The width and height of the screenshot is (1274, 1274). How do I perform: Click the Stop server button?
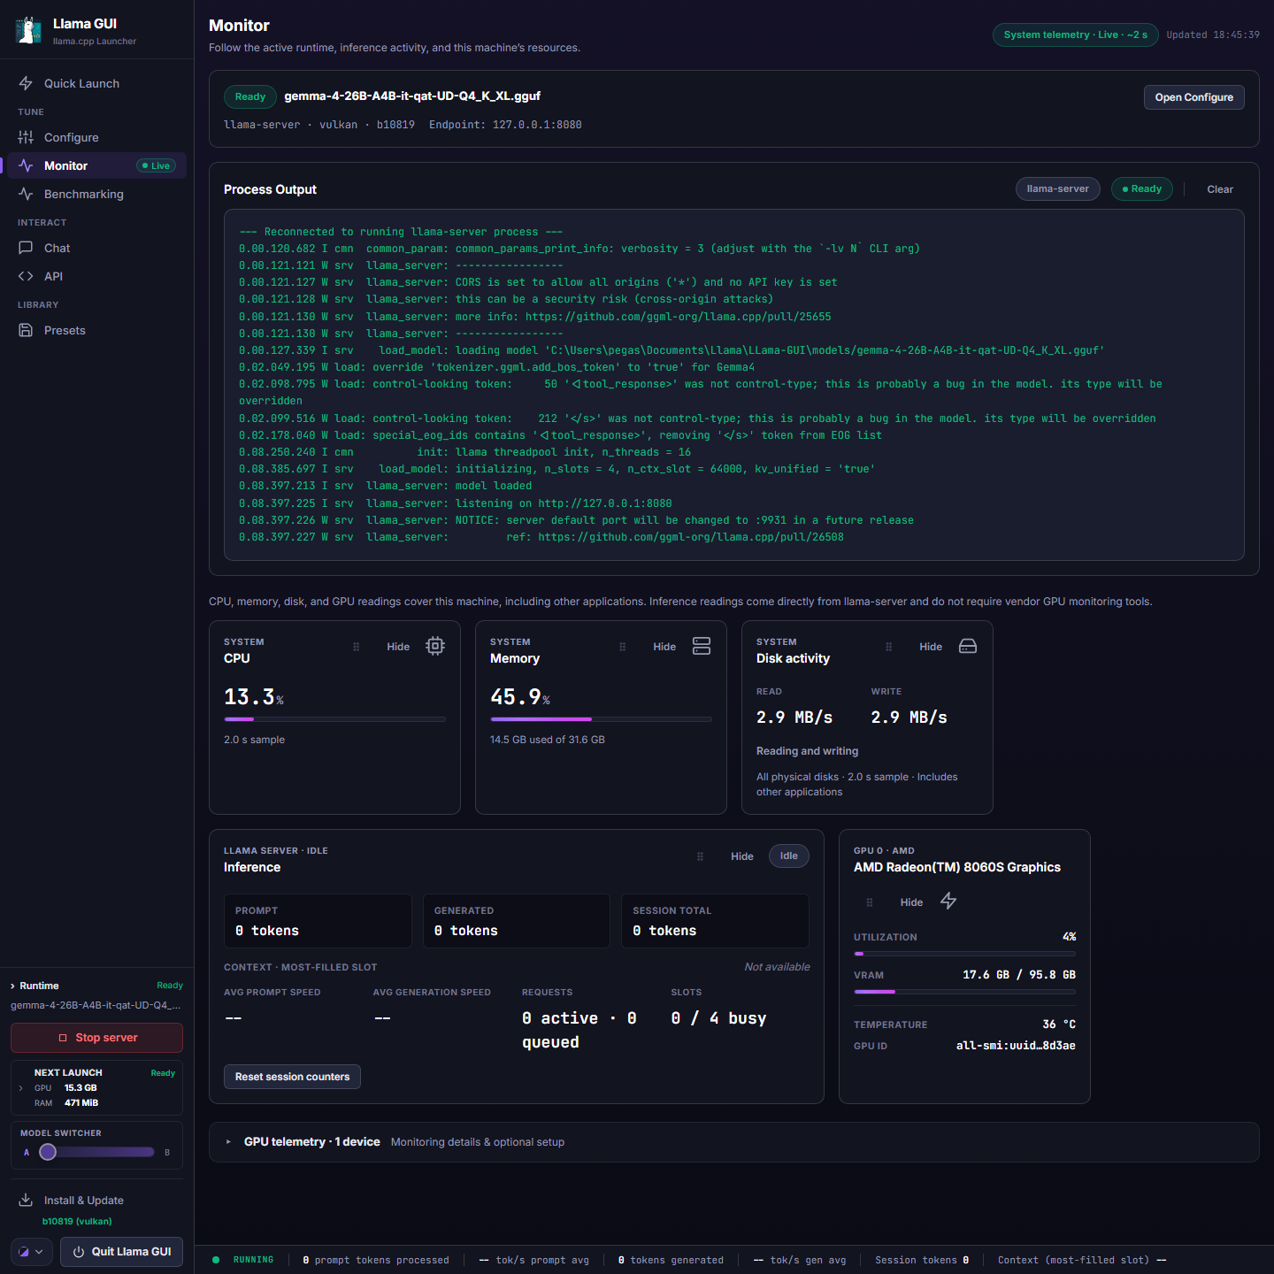coord(97,1038)
